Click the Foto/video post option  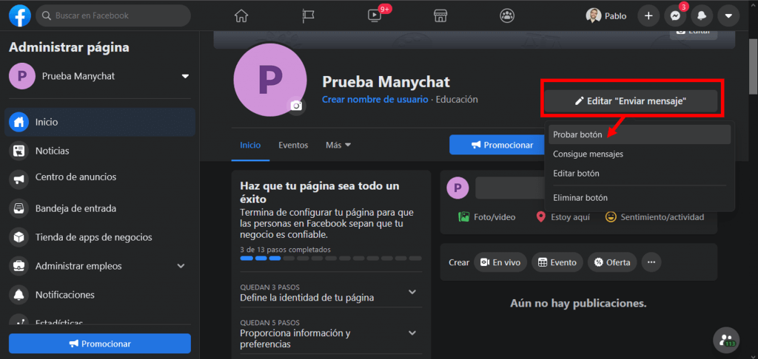[487, 217]
